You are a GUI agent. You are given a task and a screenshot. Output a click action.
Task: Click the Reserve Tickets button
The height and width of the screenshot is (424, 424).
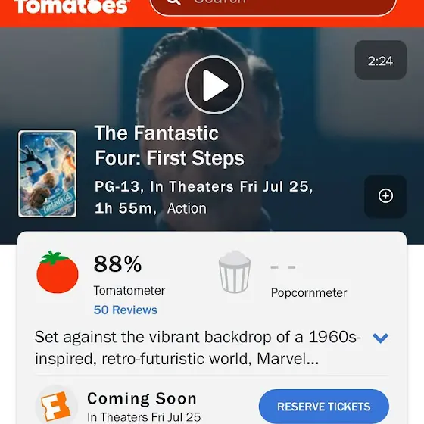tap(324, 407)
